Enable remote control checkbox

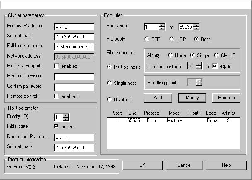[x=57, y=96]
